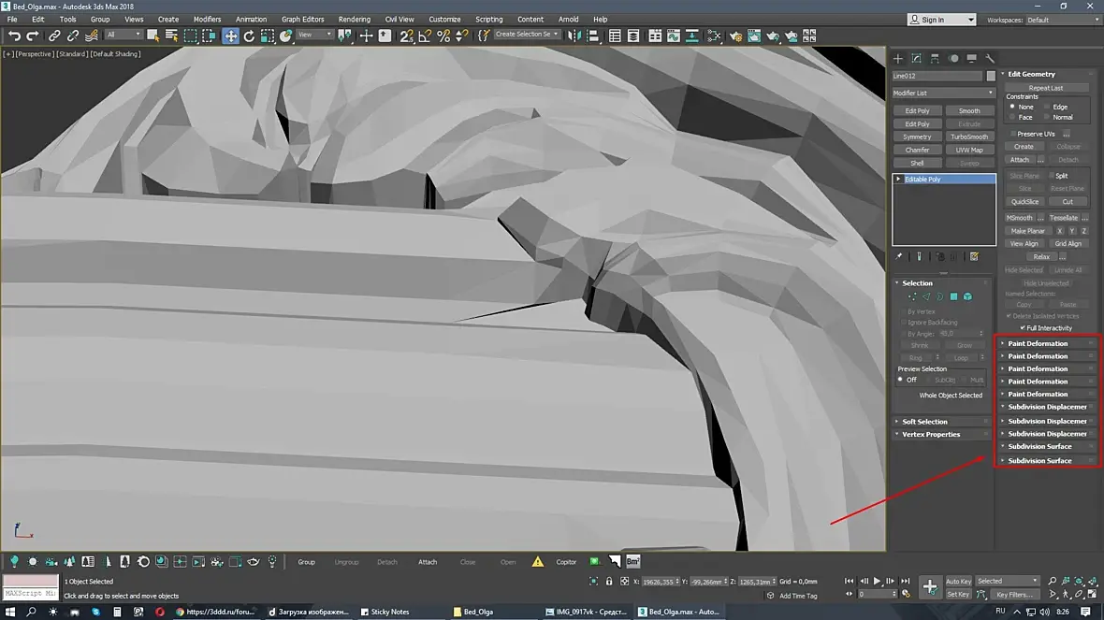Image resolution: width=1104 pixels, height=620 pixels.
Task: Select the Select and Rotate tool
Action: tap(249, 36)
